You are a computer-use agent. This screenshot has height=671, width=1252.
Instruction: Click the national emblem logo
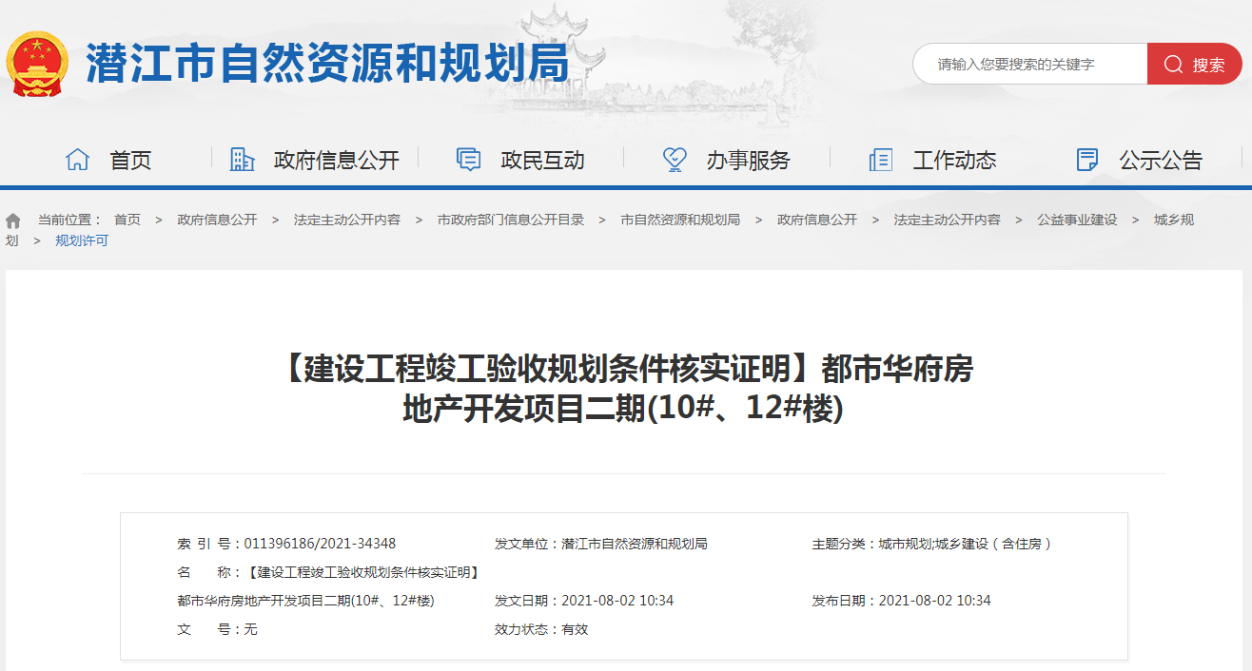pos(37,64)
